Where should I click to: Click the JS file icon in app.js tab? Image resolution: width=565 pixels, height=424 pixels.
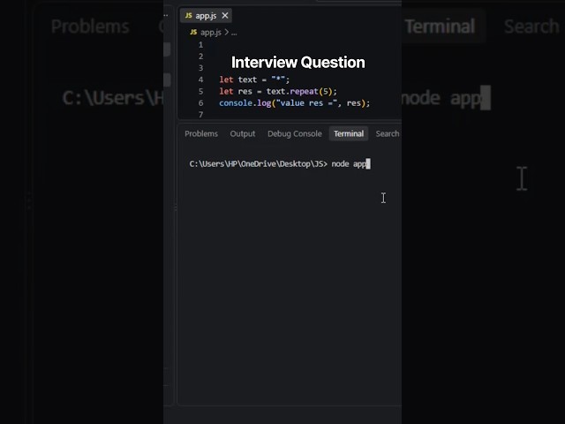pos(188,16)
